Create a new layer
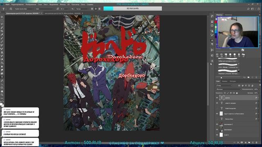262x147 pixels. pyautogui.click(x=253, y=143)
